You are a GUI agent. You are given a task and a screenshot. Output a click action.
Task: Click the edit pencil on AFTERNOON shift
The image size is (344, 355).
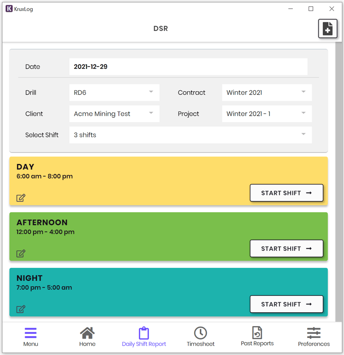coord(21,253)
